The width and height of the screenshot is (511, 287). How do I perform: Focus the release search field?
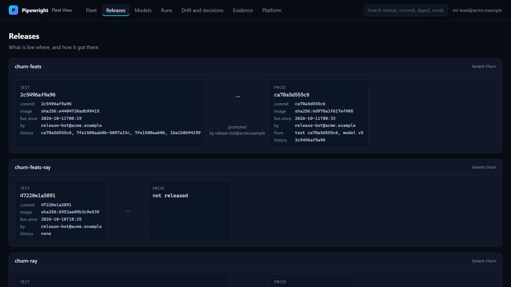point(406,10)
